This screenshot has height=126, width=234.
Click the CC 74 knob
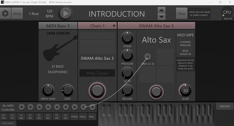pyautogui.click(x=127, y=73)
